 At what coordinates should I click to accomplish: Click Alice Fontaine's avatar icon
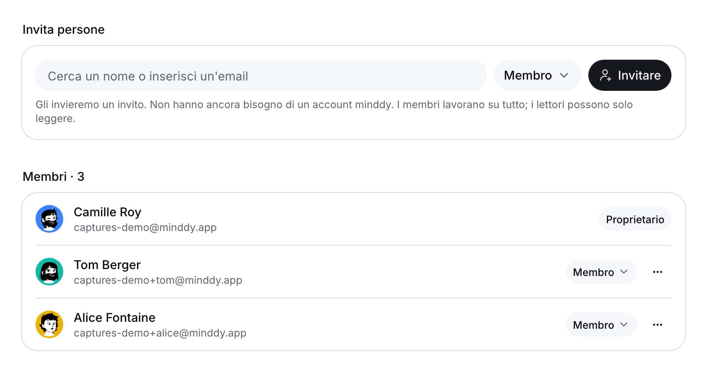tap(49, 324)
